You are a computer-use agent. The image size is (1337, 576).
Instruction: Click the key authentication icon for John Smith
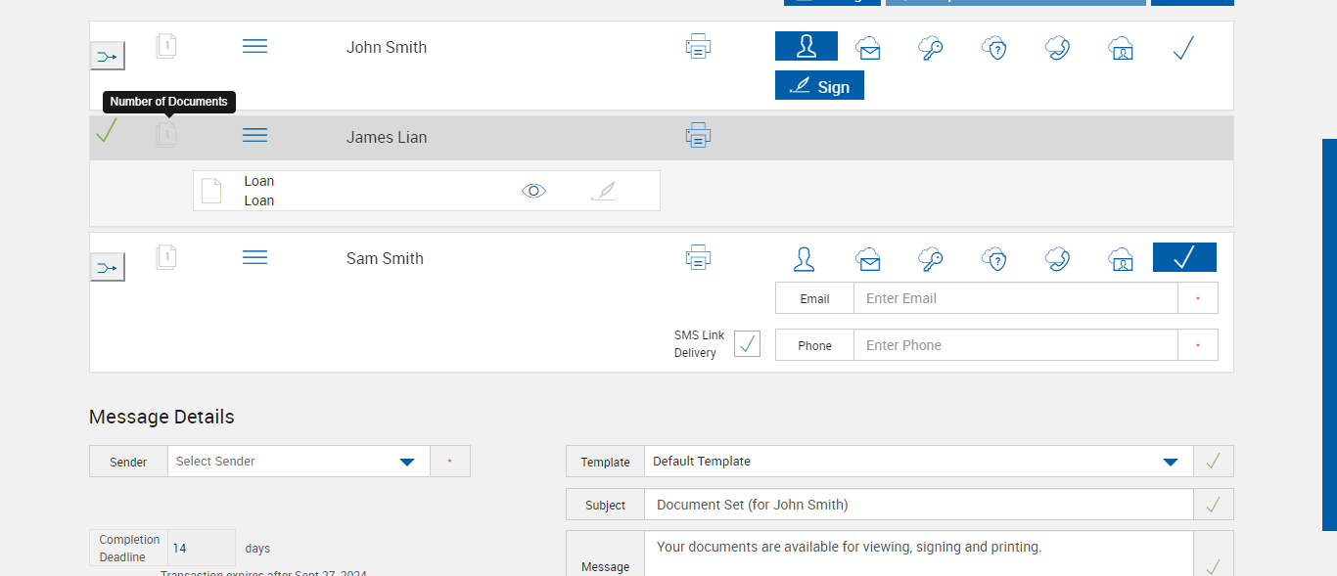point(931,48)
